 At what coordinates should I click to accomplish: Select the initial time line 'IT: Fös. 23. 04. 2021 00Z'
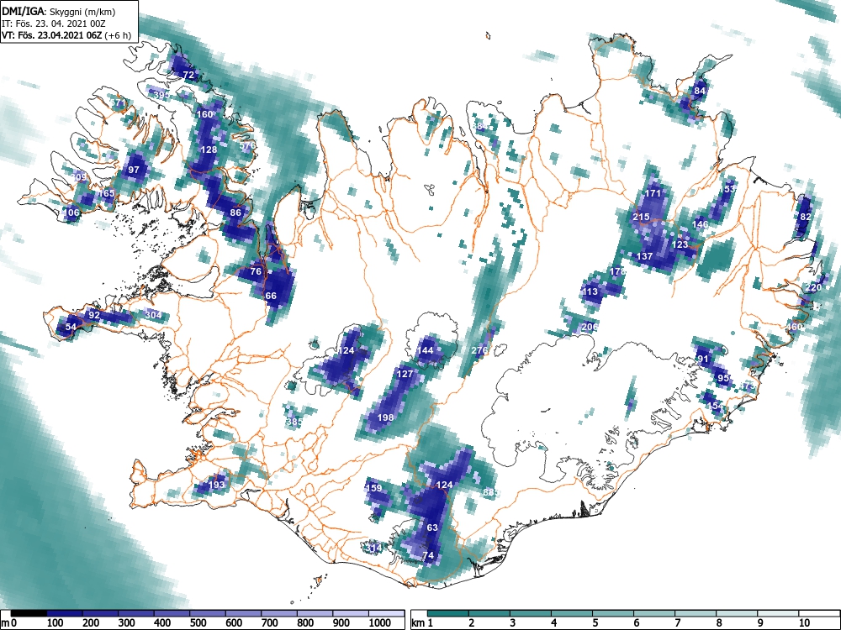pyautogui.click(x=52, y=24)
